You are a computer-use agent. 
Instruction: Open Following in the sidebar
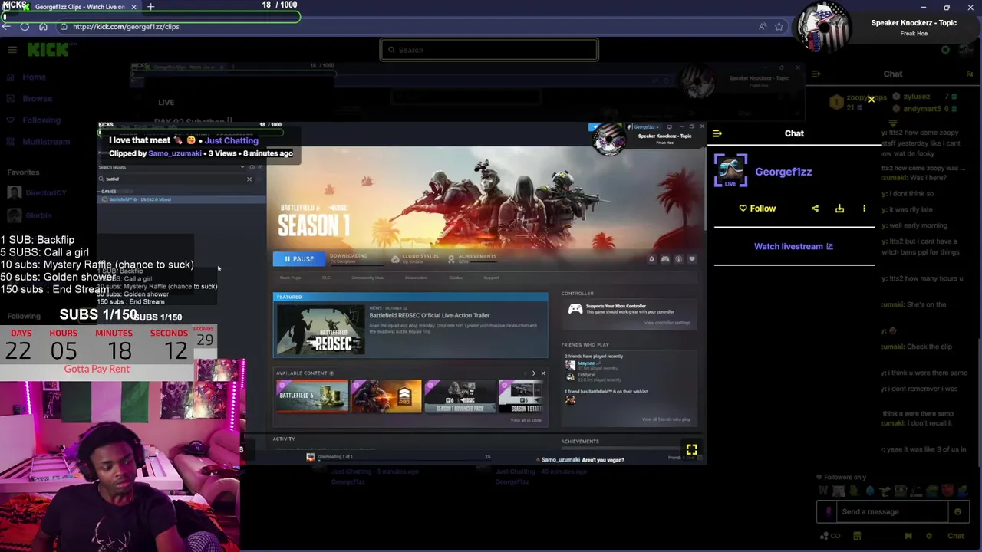pos(41,120)
